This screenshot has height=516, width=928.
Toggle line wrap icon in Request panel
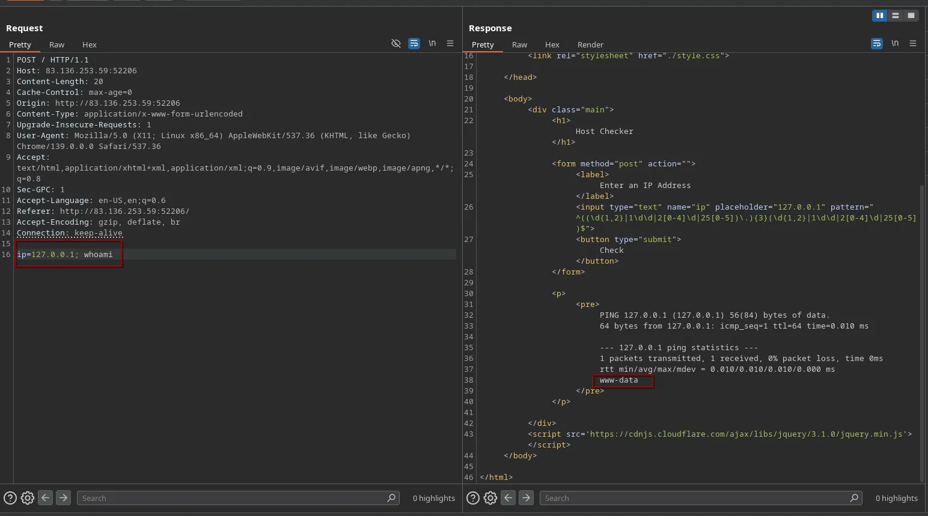[414, 43]
